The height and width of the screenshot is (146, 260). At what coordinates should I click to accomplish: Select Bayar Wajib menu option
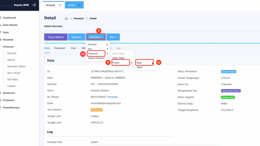tap(118, 58)
